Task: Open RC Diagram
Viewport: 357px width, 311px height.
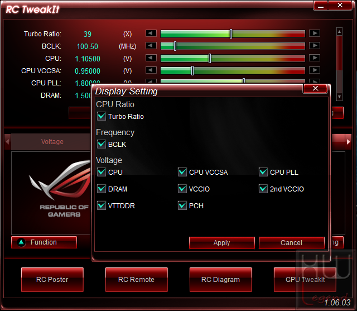Action: (221, 280)
